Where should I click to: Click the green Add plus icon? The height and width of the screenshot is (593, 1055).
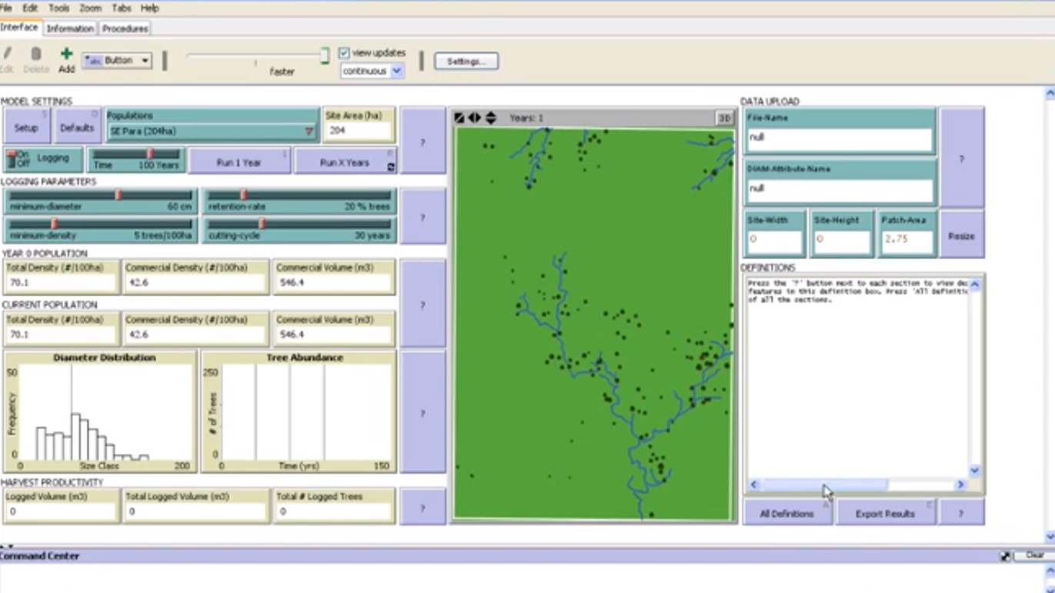pos(66,54)
